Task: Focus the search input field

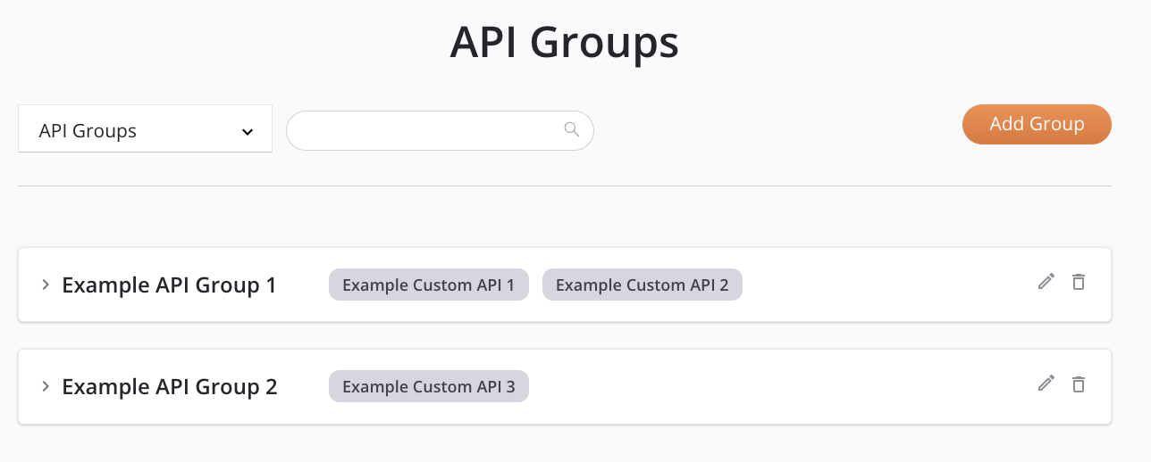Action: [x=440, y=130]
